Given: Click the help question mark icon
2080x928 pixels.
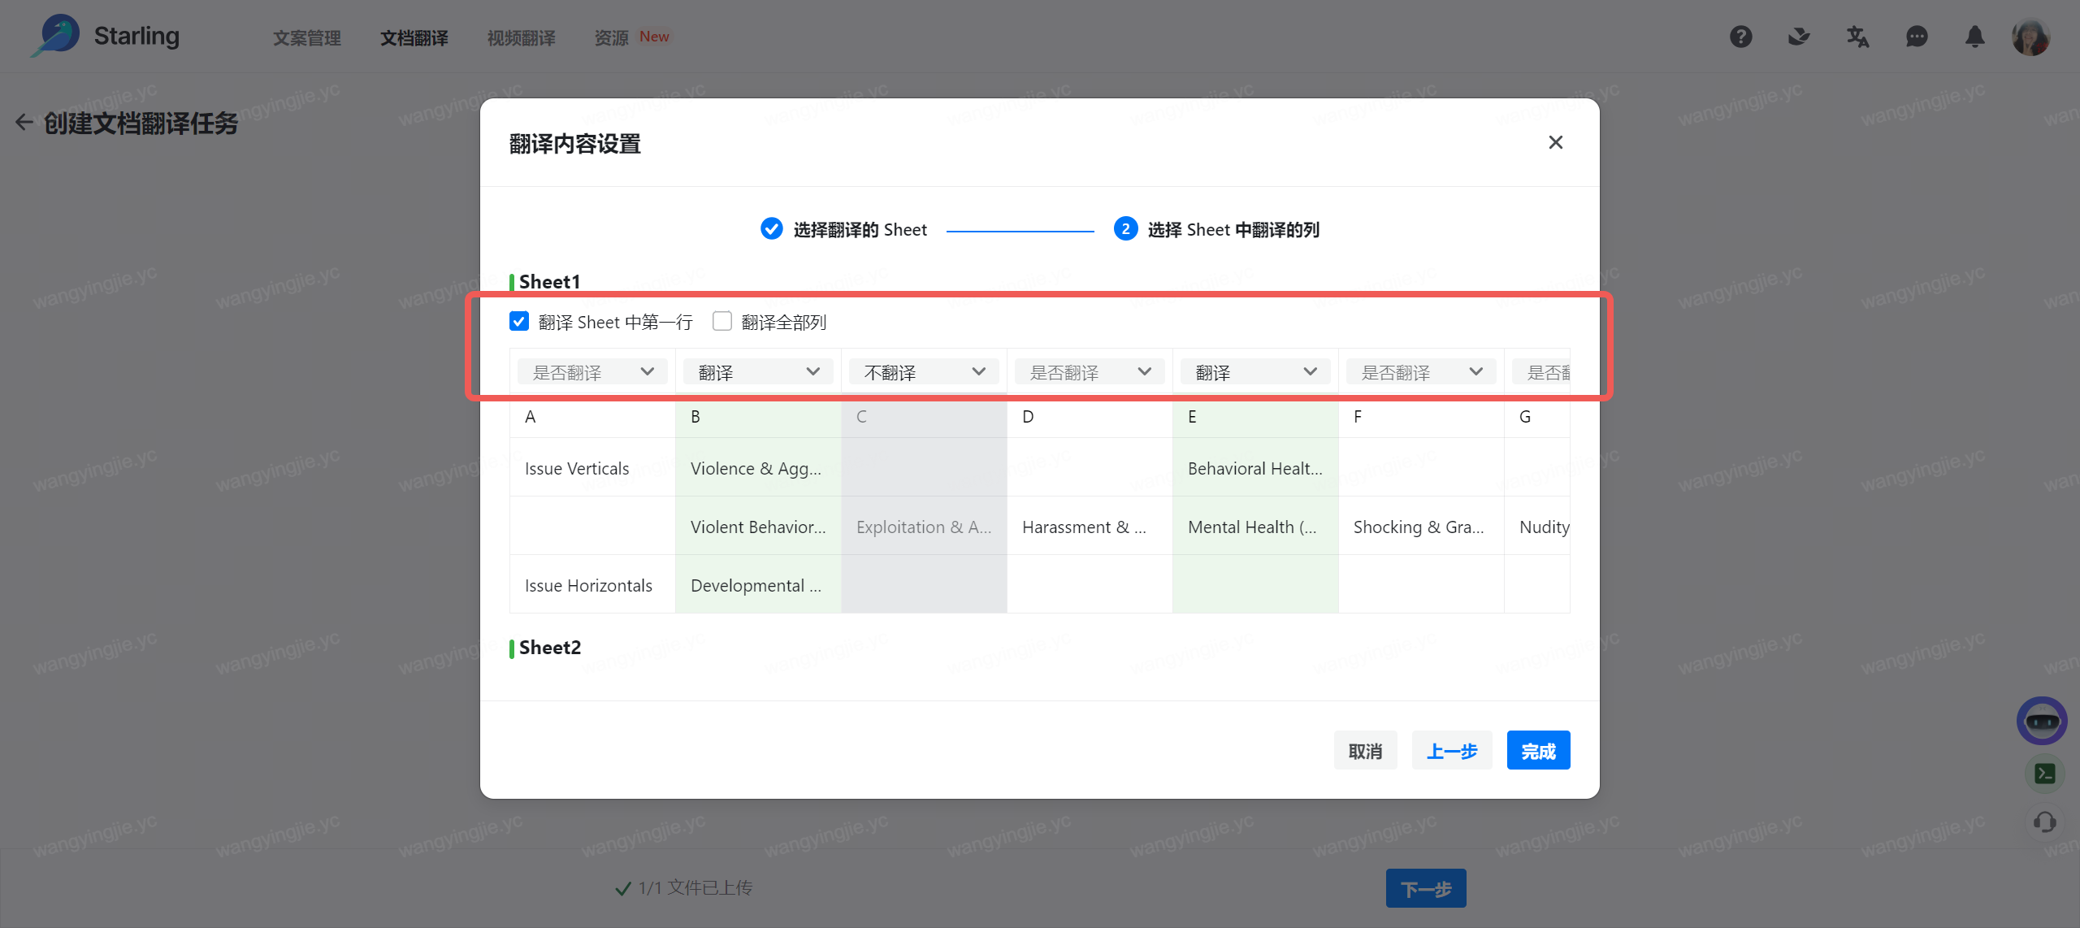Looking at the screenshot, I should coord(1740,37).
